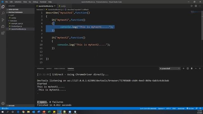Open conf.js in the explorer tree
203x114 pixels.
click(x=20, y=18)
